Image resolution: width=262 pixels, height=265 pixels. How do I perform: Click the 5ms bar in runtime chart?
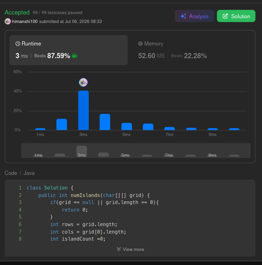click(x=126, y=127)
